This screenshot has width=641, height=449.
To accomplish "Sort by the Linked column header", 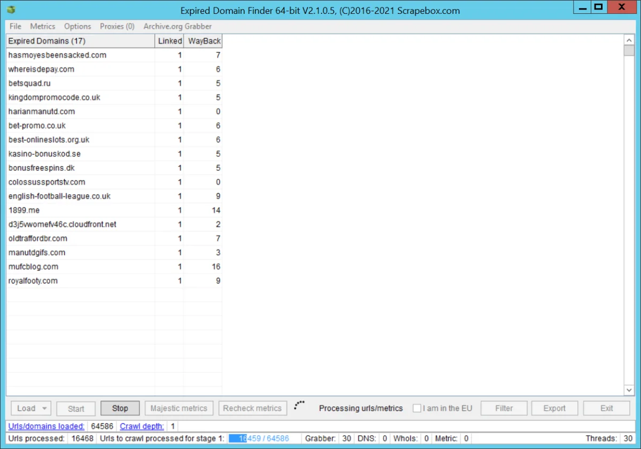I will [x=170, y=41].
